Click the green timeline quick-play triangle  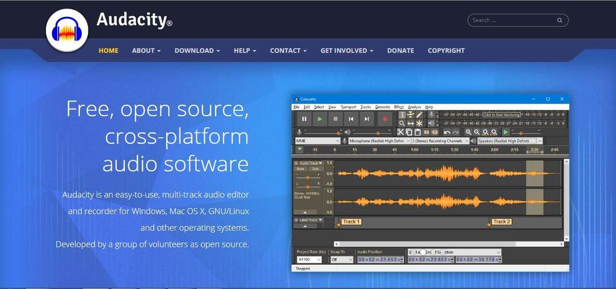(300, 149)
